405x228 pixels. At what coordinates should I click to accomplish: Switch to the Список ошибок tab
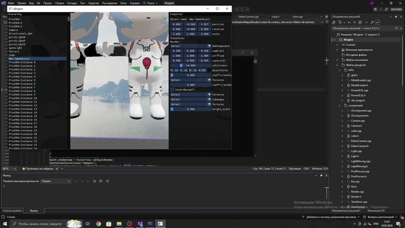(x=12, y=211)
